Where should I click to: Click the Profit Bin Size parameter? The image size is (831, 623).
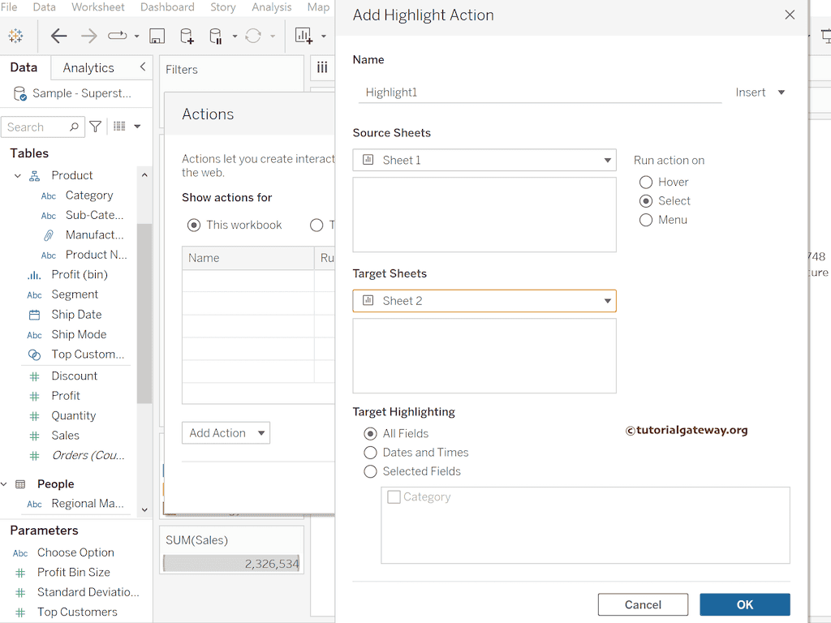(74, 572)
